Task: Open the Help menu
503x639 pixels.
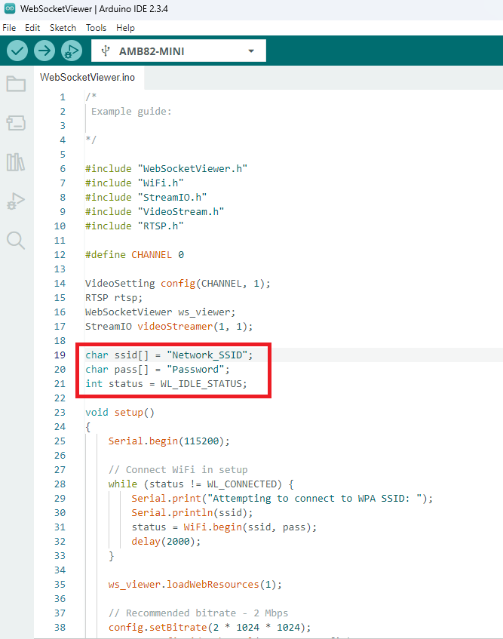Action: click(126, 28)
